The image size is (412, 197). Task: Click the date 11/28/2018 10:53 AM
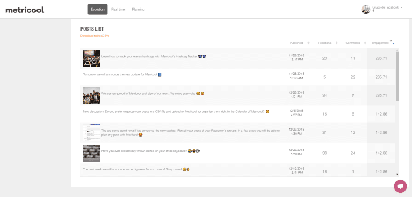(x=296, y=76)
